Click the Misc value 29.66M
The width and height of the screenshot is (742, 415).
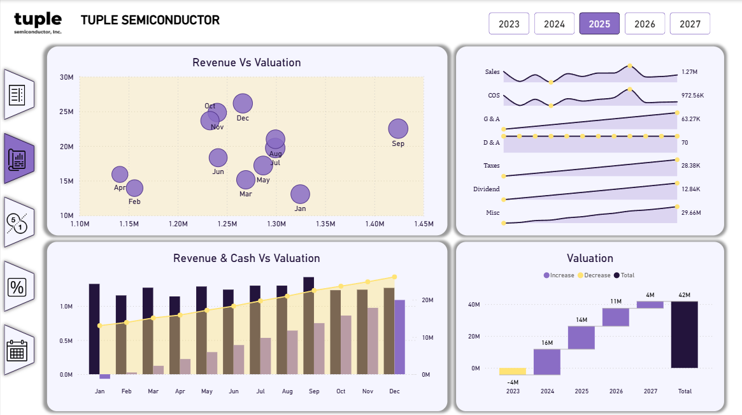[692, 213]
